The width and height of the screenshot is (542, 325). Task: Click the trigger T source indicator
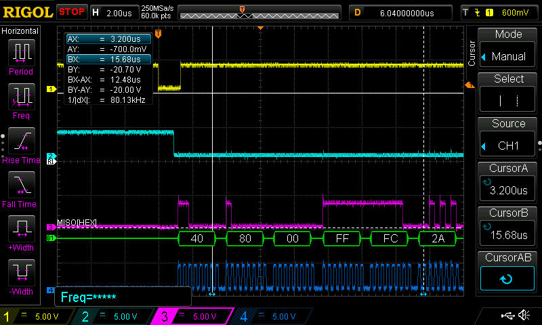coord(465,13)
